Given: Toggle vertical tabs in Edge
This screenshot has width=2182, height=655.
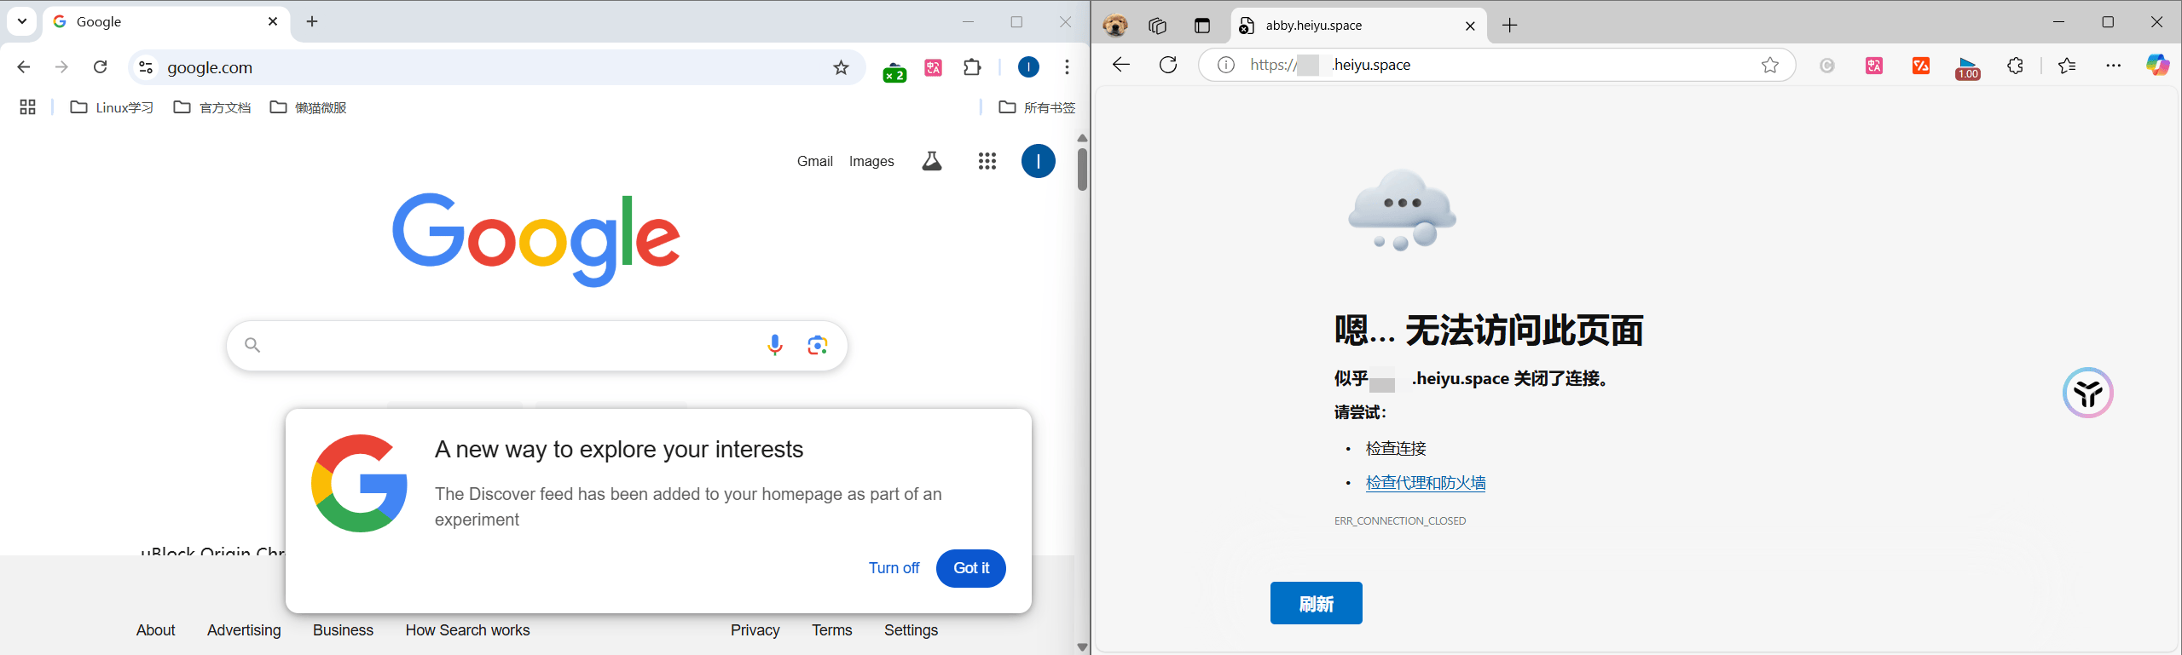Looking at the screenshot, I should [1202, 26].
